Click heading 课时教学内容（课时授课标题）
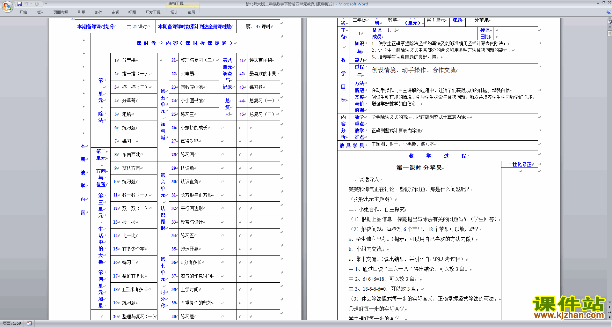The height and width of the screenshot is (327, 612). pyautogui.click(x=185, y=43)
